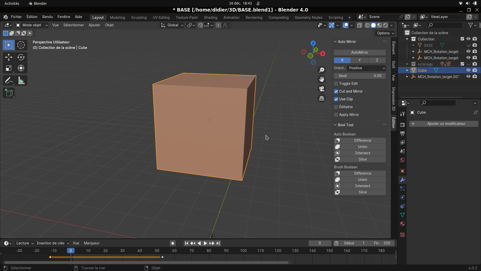The height and width of the screenshot is (271, 481).
Task: Select the Move tool in toolbar
Action: 9,57
